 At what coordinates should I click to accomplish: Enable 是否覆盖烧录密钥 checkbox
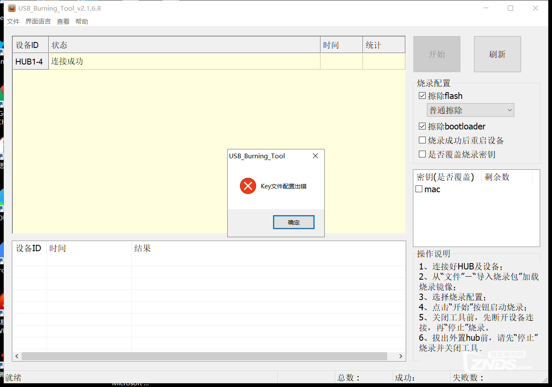coord(422,154)
